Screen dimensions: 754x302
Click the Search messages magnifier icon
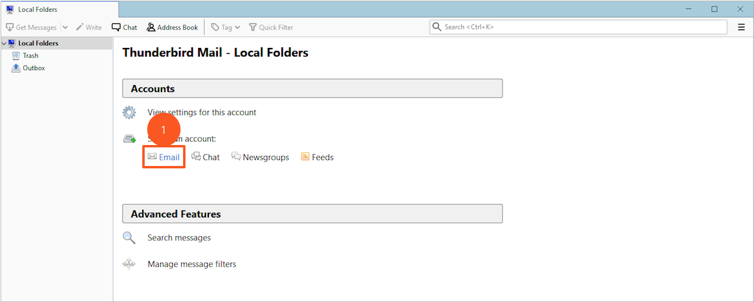129,238
